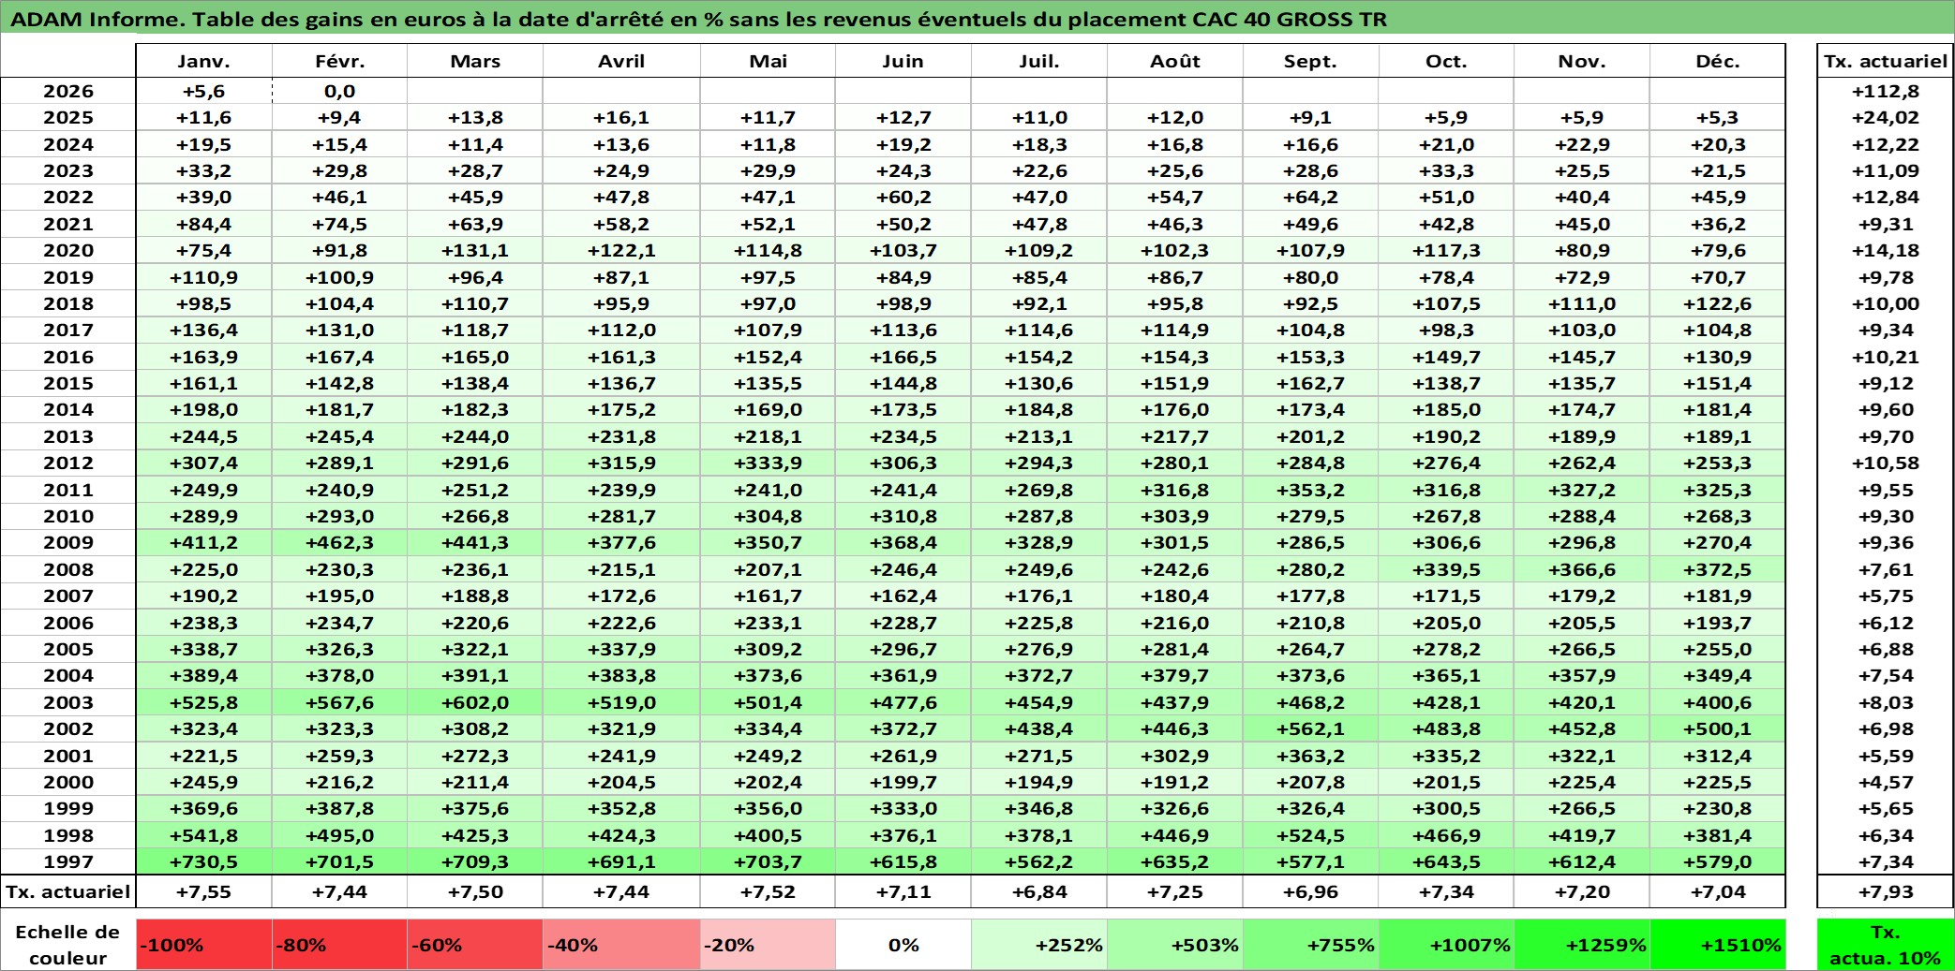The image size is (1955, 971).
Task: Select the 'Déc.' column header
Action: point(1718,61)
